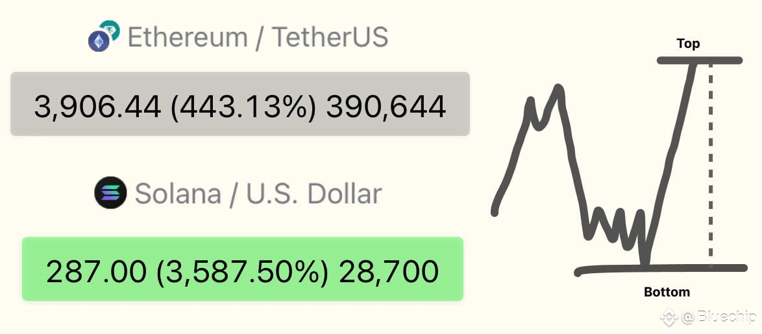Click the green Solana price box

(243, 269)
